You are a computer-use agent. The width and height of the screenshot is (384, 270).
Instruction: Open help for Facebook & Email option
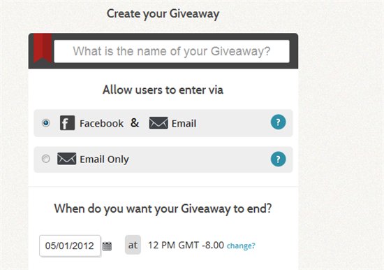tap(278, 122)
